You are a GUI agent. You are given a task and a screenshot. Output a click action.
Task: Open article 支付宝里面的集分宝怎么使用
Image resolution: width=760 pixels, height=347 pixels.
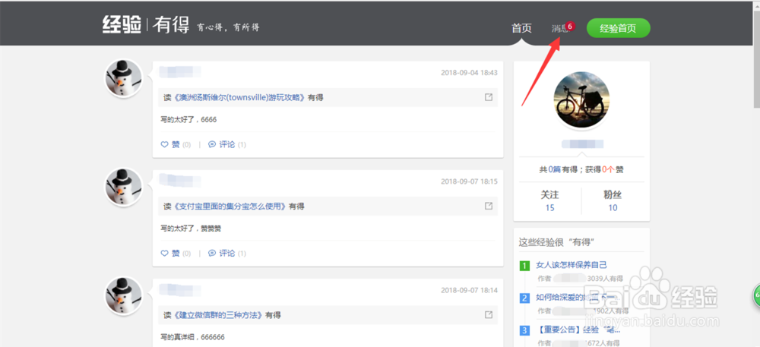(230, 207)
